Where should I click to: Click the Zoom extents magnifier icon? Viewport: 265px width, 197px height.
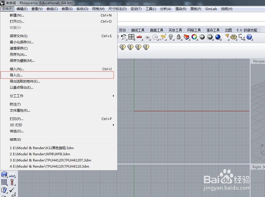pos(124,37)
